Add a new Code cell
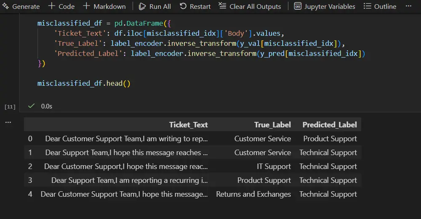This screenshot has width=421, height=219. tap(61, 6)
